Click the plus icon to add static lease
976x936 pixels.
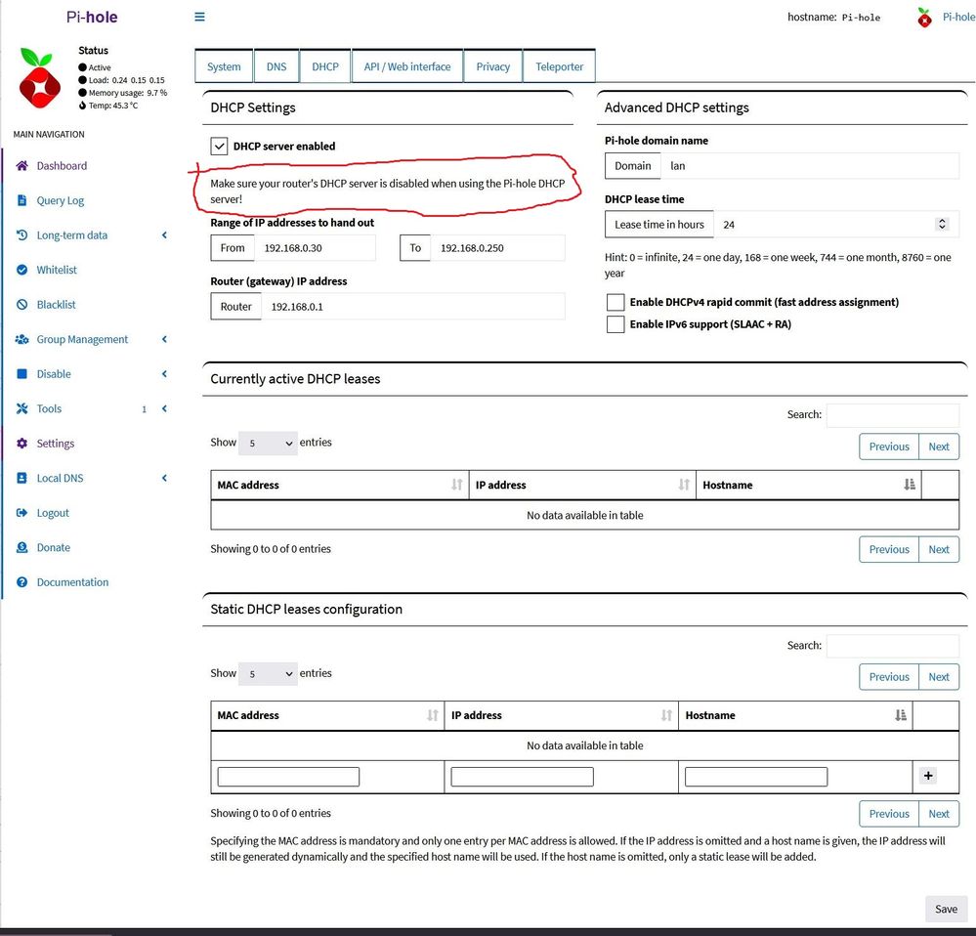(x=928, y=776)
